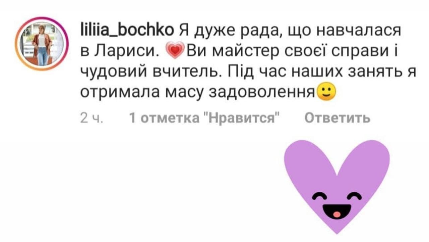Reply using the Ответить button
The height and width of the screenshot is (242, 429).
pyautogui.click(x=338, y=118)
